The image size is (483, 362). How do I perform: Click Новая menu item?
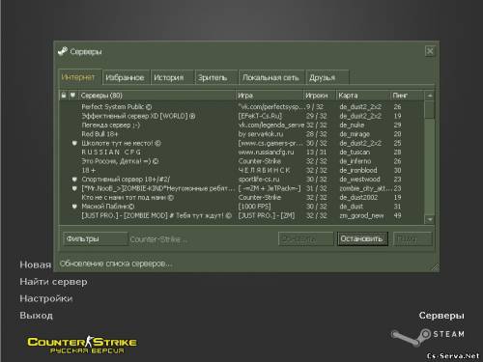point(36,265)
